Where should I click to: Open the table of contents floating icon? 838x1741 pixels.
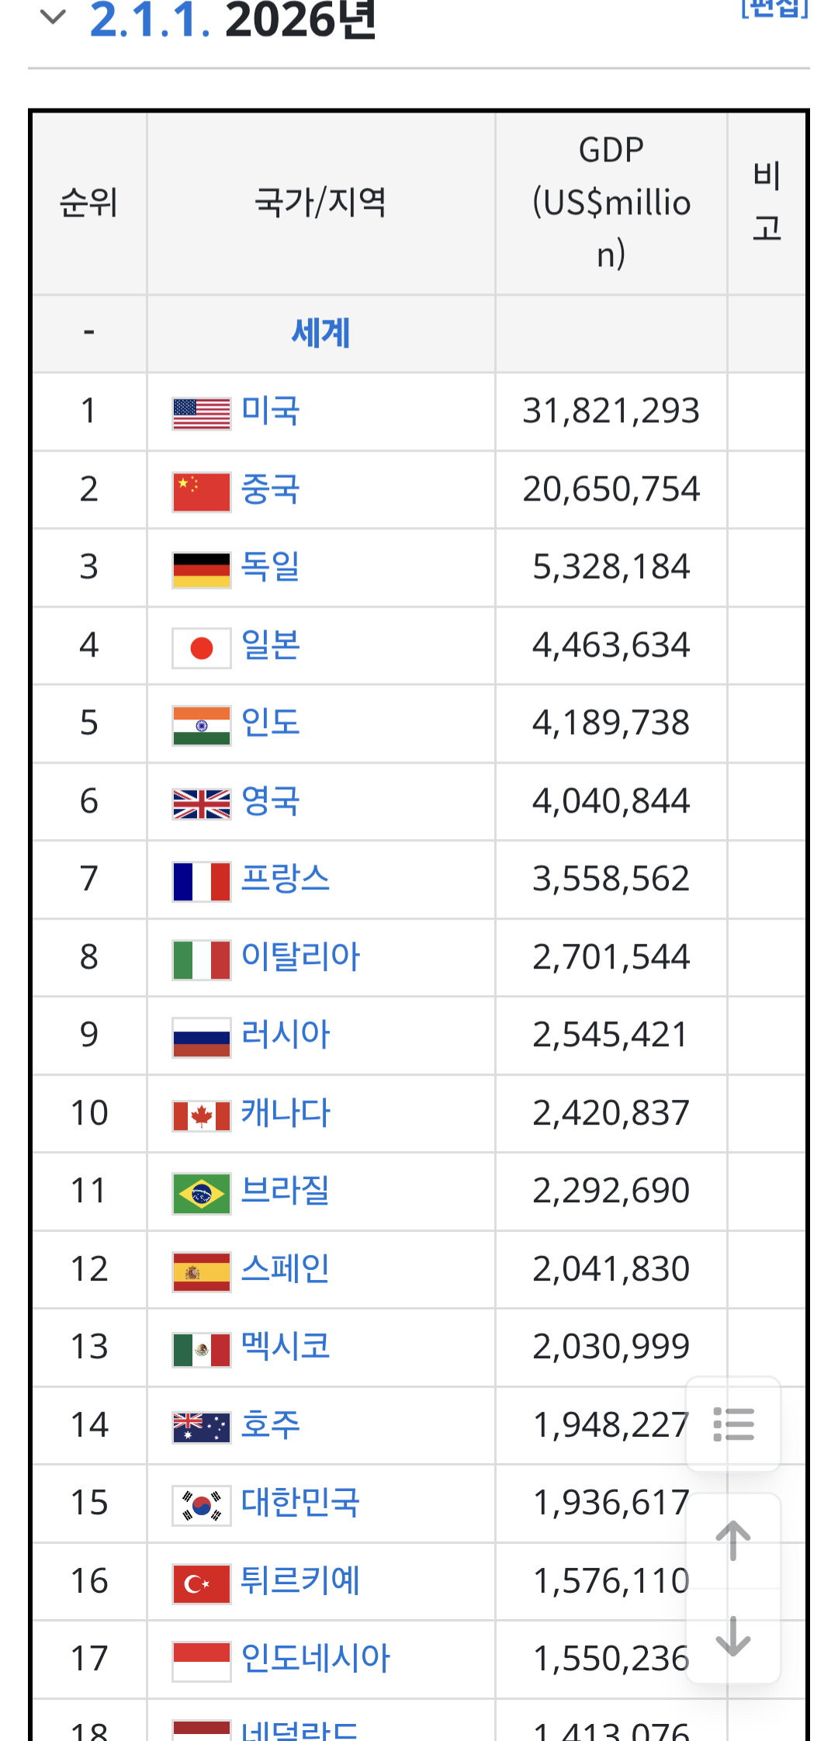(733, 1424)
